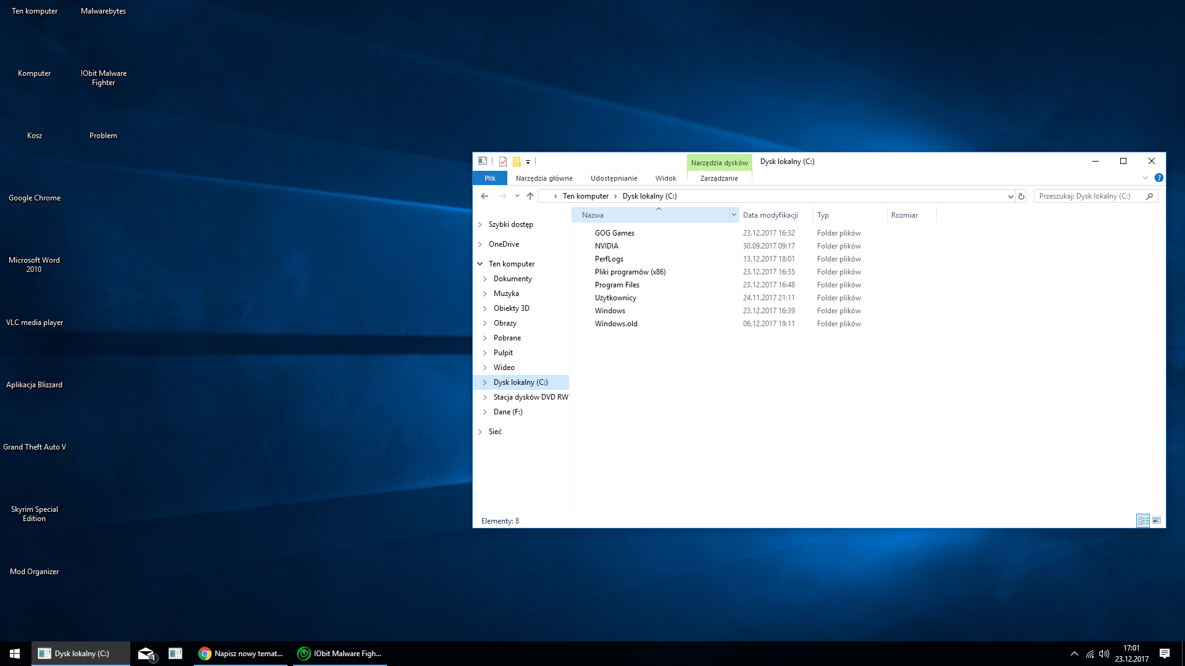This screenshot has height=666, width=1185.
Task: Switch to the Udostępnianie tab
Action: [614, 178]
